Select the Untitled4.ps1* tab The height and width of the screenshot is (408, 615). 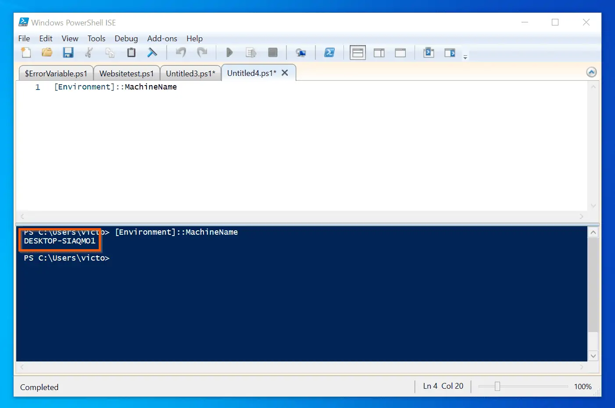(252, 73)
